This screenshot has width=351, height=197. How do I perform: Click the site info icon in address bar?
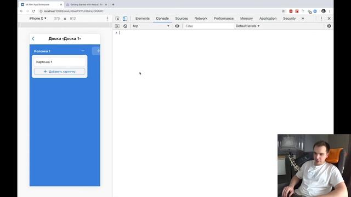41,11
